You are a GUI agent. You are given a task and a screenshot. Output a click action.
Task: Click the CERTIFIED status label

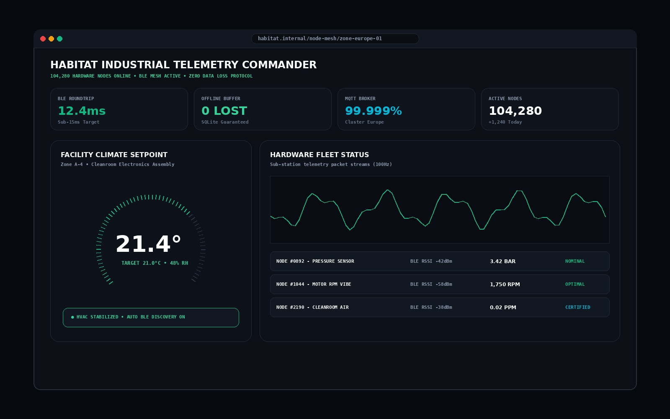tap(578, 308)
